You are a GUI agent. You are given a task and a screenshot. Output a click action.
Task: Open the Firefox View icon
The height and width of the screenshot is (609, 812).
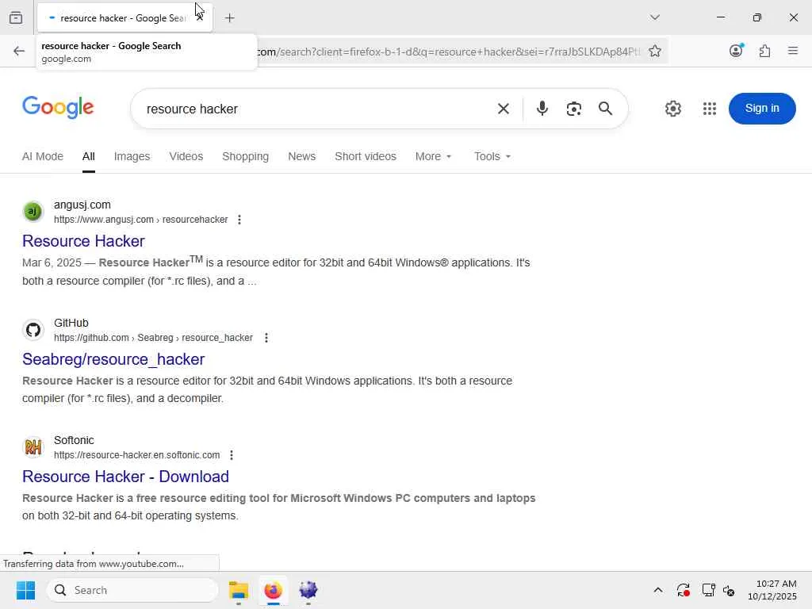point(16,17)
